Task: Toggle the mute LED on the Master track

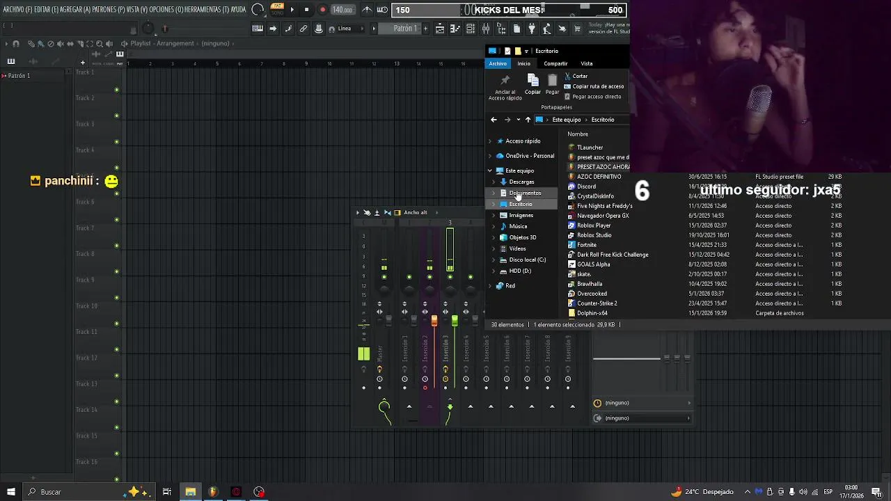Action: [x=384, y=277]
